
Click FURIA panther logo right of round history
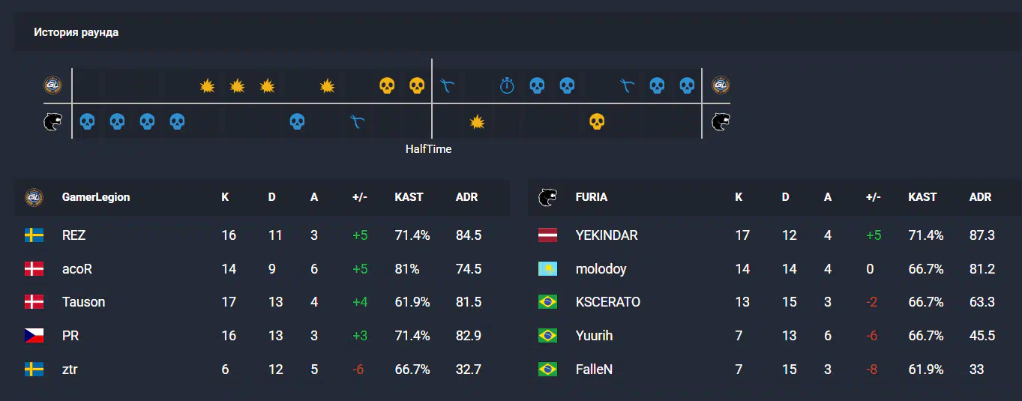[x=721, y=121]
